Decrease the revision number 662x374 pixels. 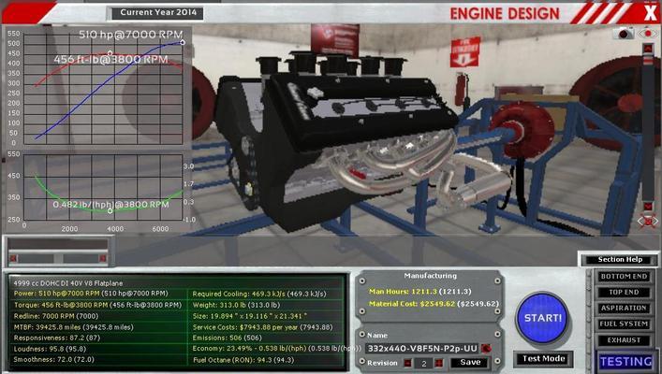click(x=409, y=363)
